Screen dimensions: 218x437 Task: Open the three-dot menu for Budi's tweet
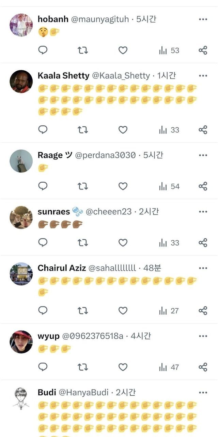click(203, 393)
